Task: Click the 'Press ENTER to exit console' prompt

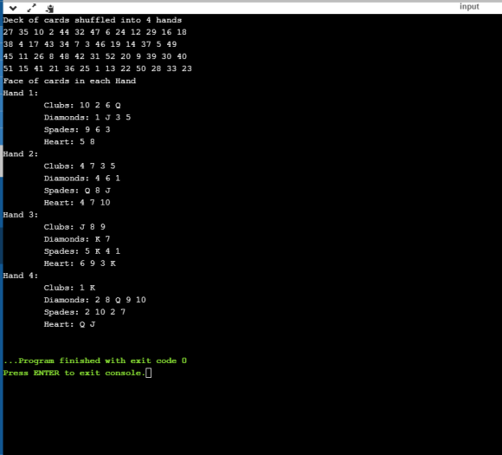Action: tap(74, 373)
